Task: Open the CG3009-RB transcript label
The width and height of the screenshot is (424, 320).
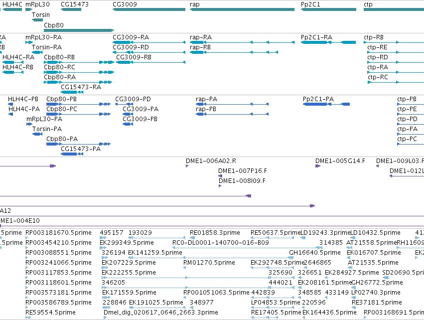Action: click(x=134, y=57)
